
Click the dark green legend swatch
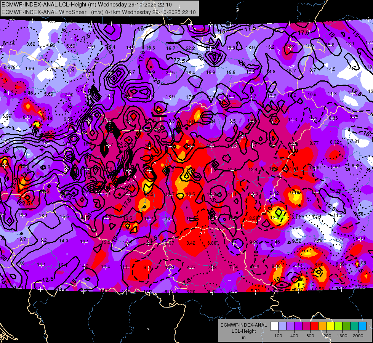(346, 326)
